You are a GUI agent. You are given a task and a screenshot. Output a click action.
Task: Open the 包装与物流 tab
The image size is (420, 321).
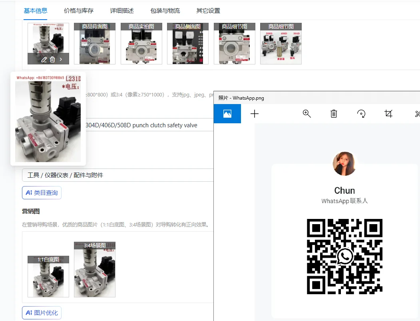point(165,11)
